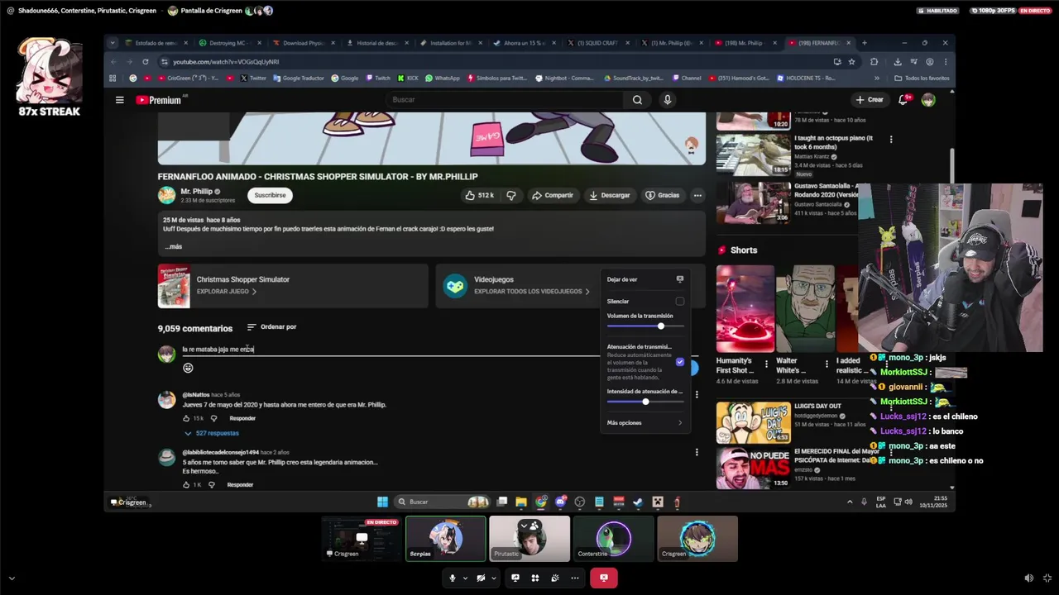Viewport: 1059px width, 595px height.
Task: Open browser downloads icon
Action: pyautogui.click(x=898, y=62)
